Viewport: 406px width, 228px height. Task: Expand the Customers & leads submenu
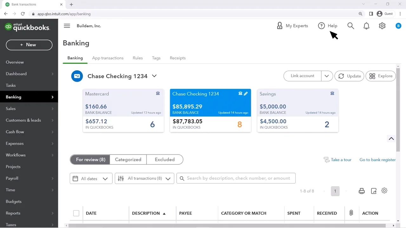(x=53, y=120)
